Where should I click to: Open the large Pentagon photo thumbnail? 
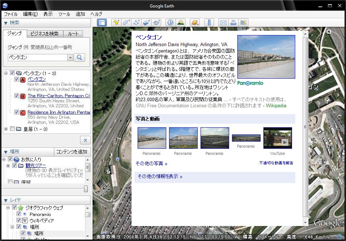click(266, 57)
